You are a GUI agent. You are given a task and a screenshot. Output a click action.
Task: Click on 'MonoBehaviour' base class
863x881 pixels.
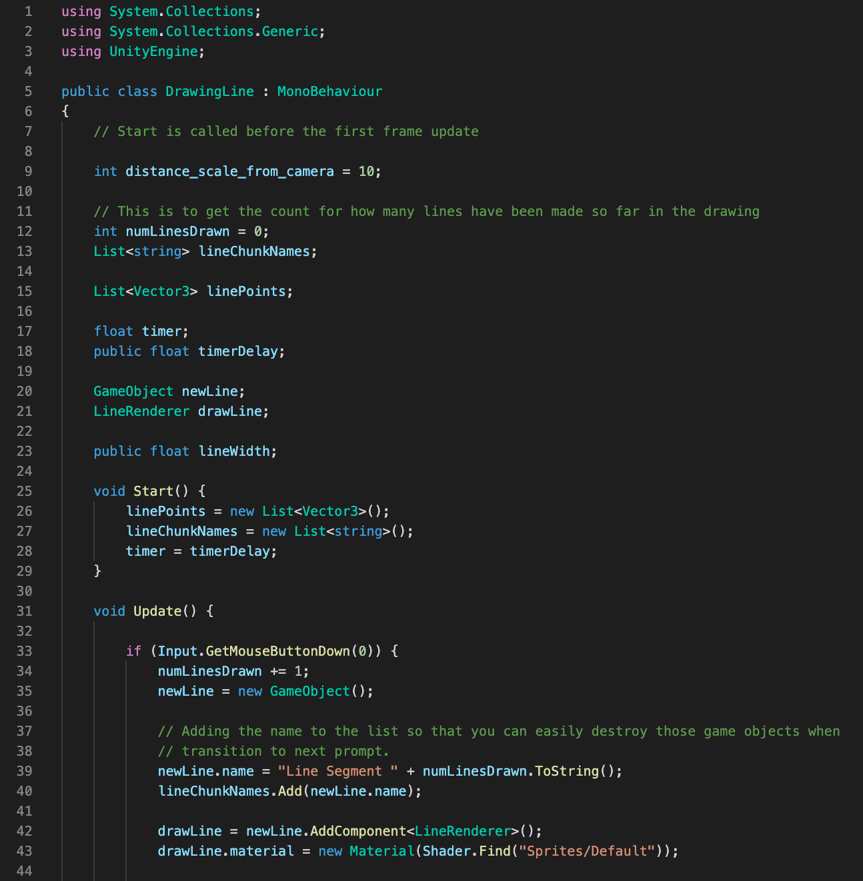[x=329, y=91]
